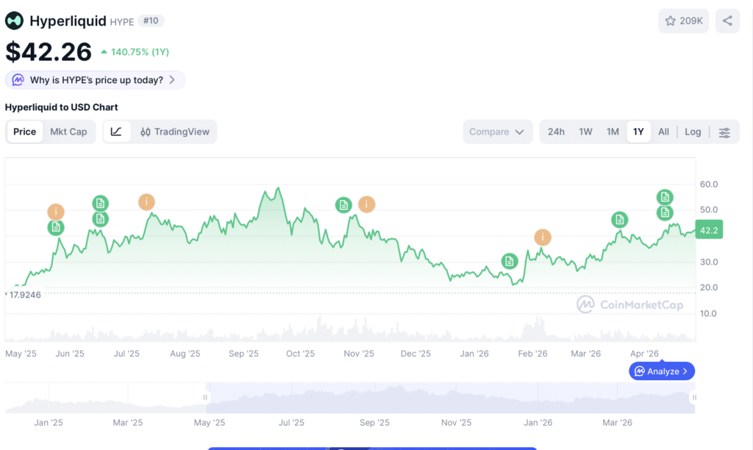Screen dimensions: 753x450
Task: Select the 1M time range
Action: 613,132
